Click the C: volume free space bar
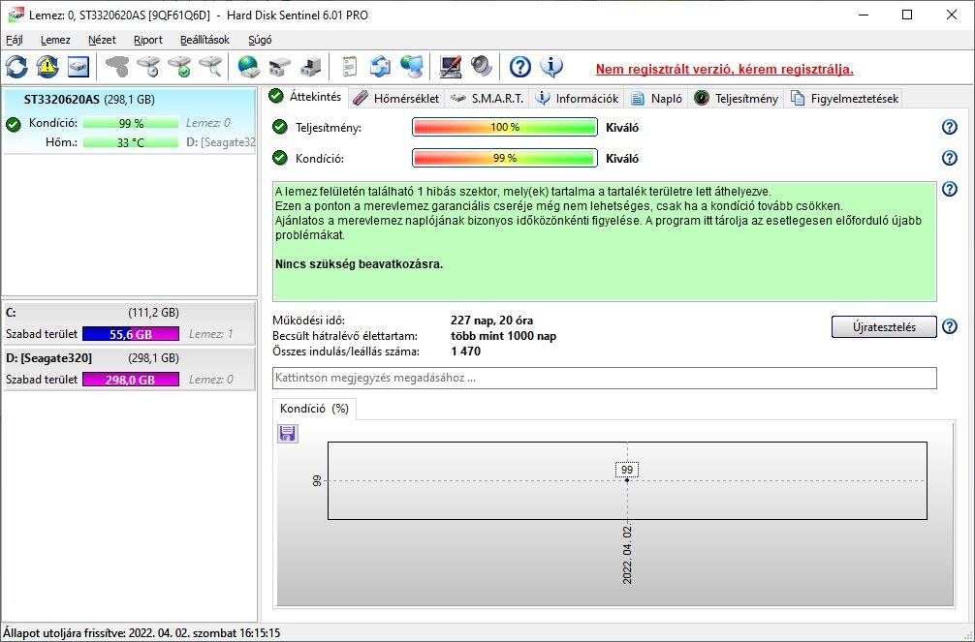 click(x=131, y=334)
